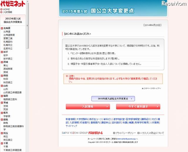
Task: Select 東北 university in sidebar
Action: (6, 65)
